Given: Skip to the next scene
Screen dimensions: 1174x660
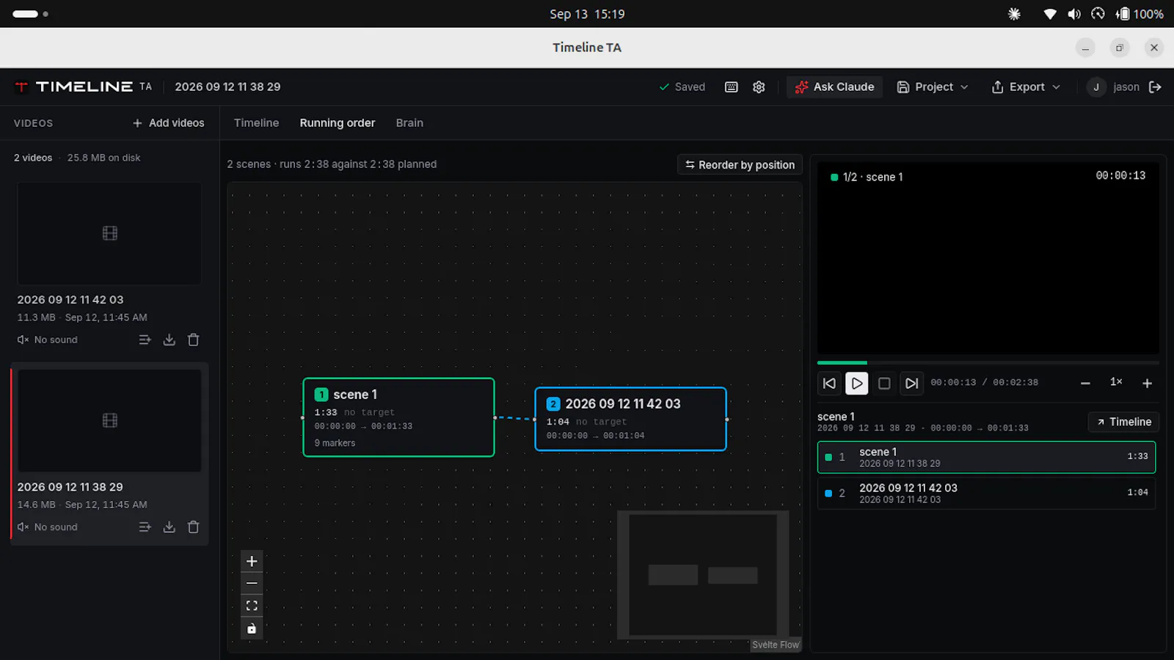Looking at the screenshot, I should click(911, 383).
